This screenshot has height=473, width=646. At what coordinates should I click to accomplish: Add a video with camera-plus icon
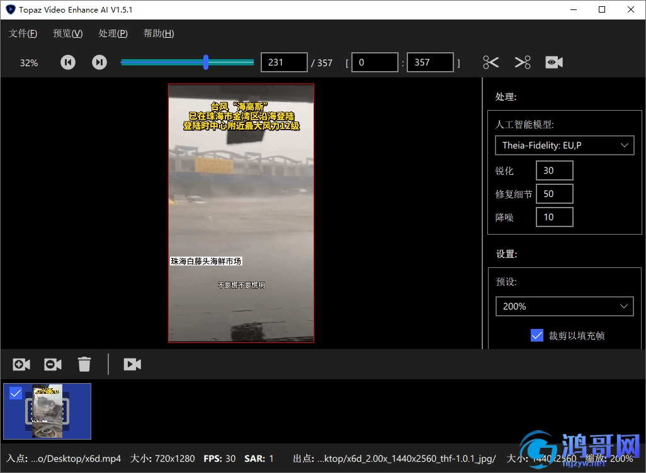pos(21,364)
